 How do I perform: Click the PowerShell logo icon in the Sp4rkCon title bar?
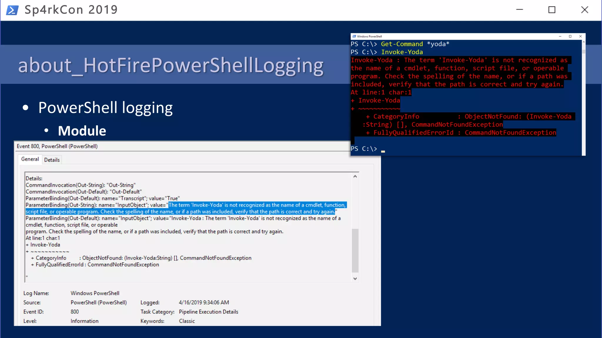pyautogui.click(x=12, y=10)
